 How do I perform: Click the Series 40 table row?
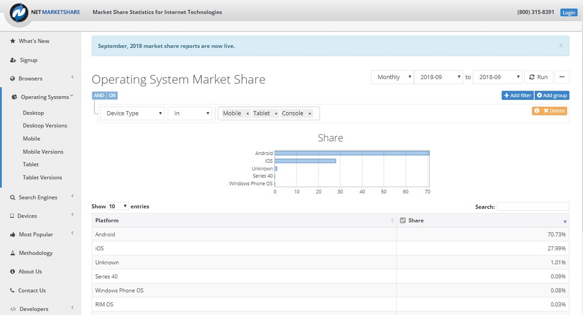[330, 277]
